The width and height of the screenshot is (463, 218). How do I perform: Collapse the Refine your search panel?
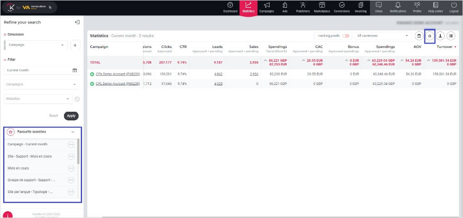pos(77,22)
